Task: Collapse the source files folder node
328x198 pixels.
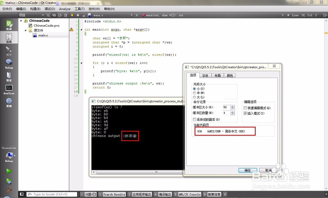Action: coord(25,30)
